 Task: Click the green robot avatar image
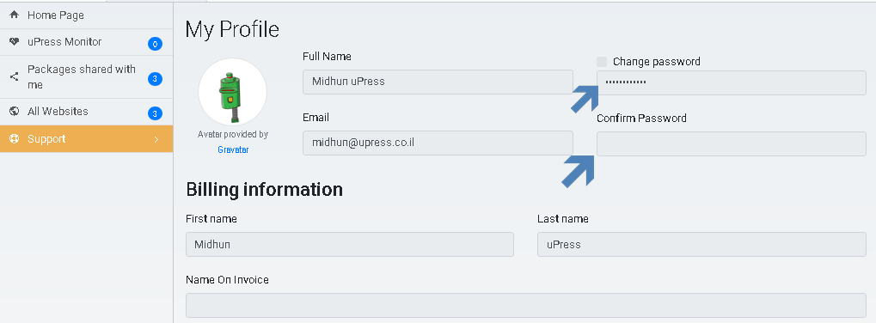pos(232,92)
